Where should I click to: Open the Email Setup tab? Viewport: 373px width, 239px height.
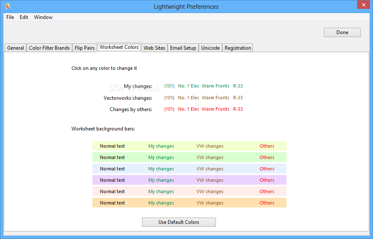click(x=183, y=48)
